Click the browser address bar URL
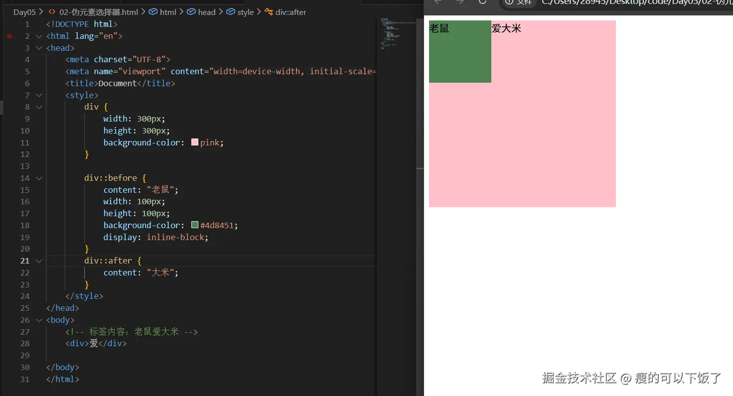733x396 pixels. coord(637,2)
